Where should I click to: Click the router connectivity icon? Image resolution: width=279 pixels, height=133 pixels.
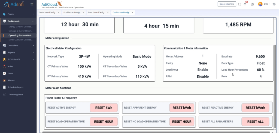(x=252, y=4)
